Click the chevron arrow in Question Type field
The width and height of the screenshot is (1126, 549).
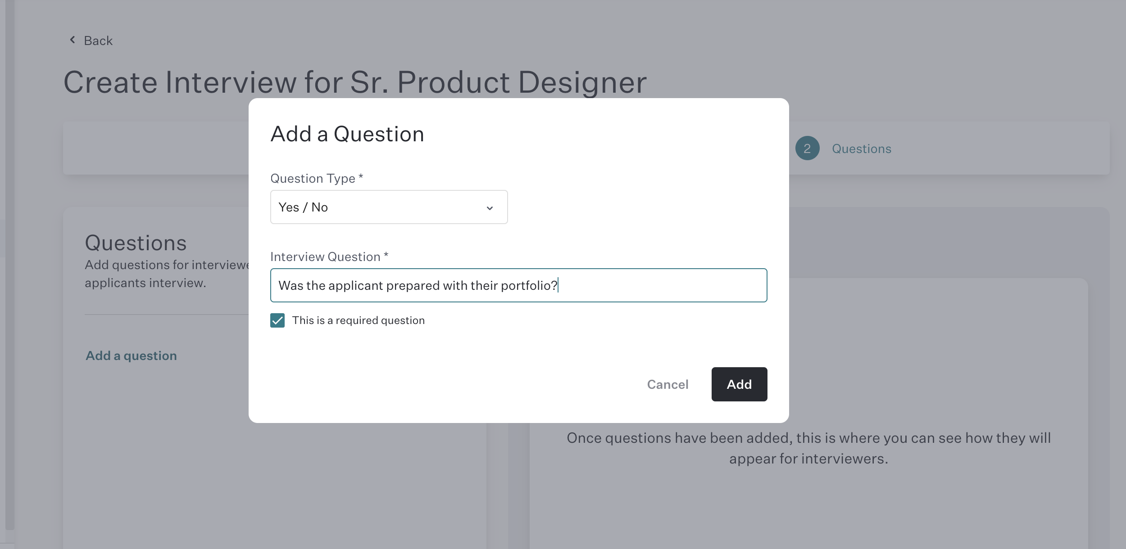pos(490,208)
